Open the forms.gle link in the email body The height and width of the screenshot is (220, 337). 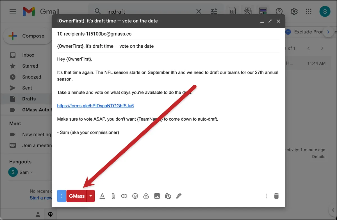(x=95, y=106)
